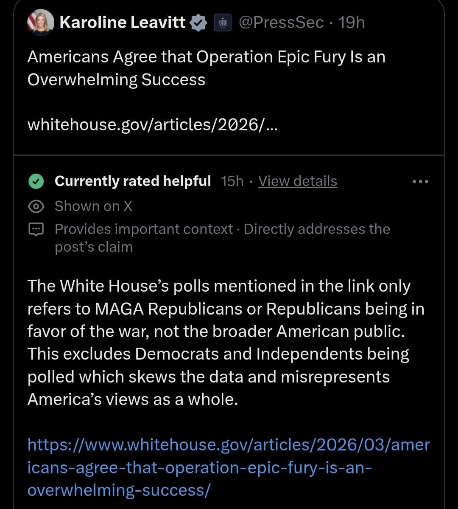Viewport: 458px width, 509px height.
Task: Tap the eye icon beside 'Shown on X'
Action: [x=36, y=206]
